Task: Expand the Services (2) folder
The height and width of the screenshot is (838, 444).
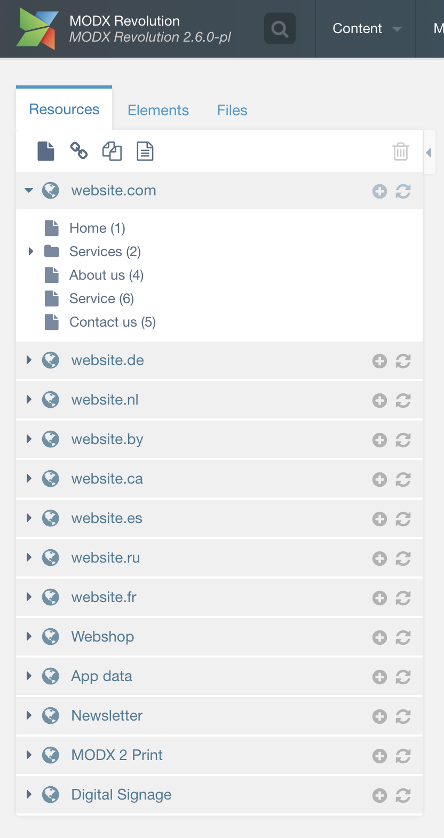Action: point(30,251)
